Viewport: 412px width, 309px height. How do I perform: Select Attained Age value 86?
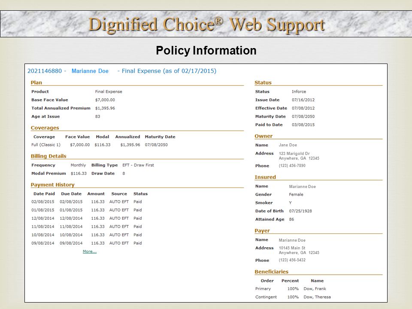coord(291,219)
